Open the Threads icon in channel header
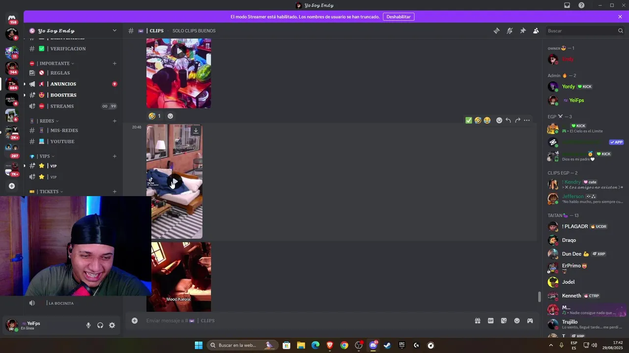The height and width of the screenshot is (353, 629). (496, 30)
